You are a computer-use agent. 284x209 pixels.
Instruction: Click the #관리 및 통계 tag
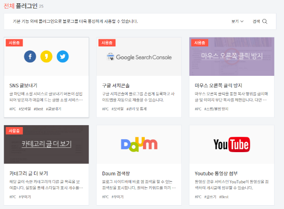[137, 109]
